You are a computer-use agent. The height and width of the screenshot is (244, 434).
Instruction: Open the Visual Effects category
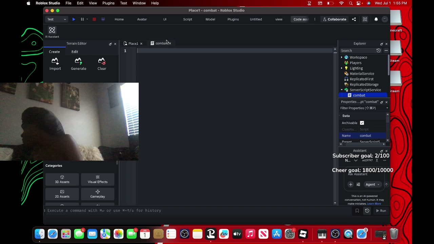click(98, 179)
